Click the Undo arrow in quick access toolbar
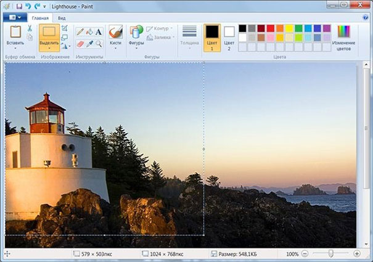 click(28, 6)
